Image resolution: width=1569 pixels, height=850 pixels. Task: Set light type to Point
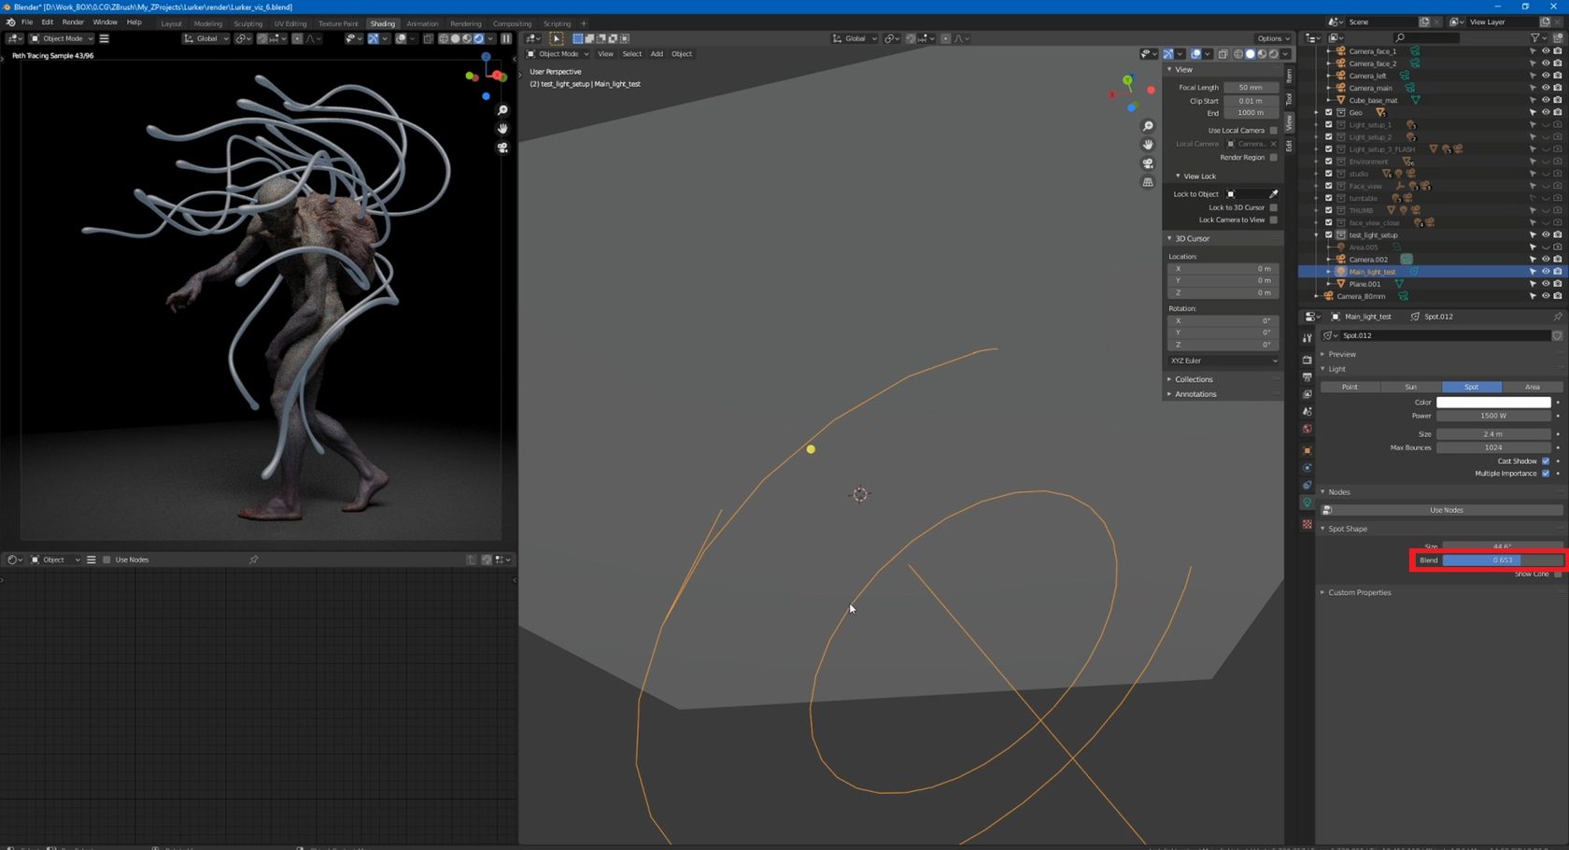pyautogui.click(x=1350, y=387)
